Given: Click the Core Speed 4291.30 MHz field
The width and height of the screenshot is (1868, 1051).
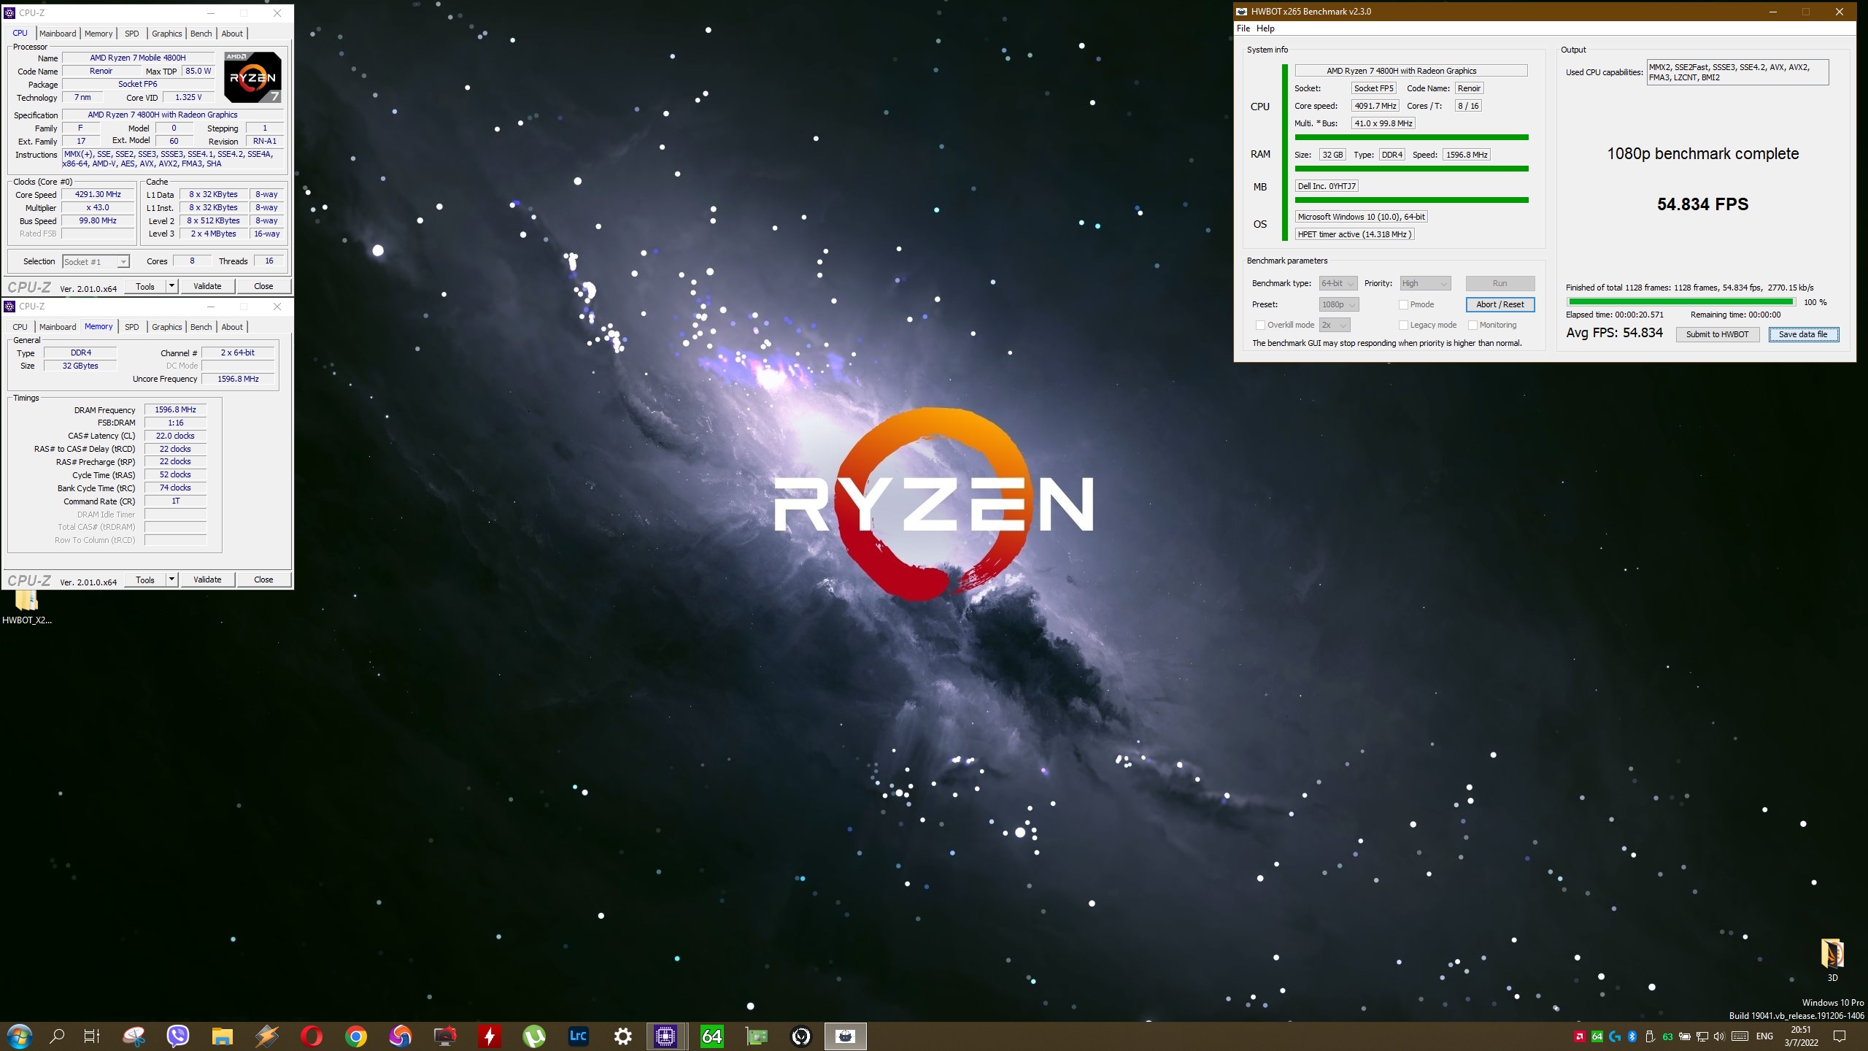Looking at the screenshot, I should tap(98, 195).
